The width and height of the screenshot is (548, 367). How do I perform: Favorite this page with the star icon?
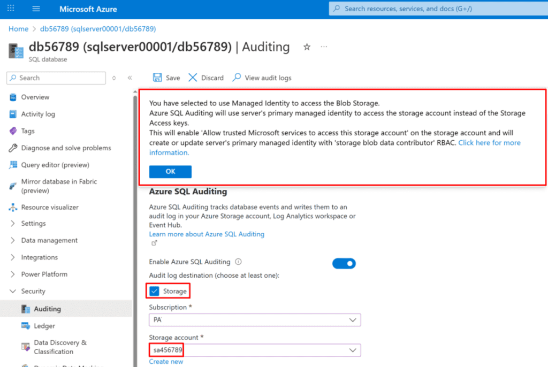(307, 47)
